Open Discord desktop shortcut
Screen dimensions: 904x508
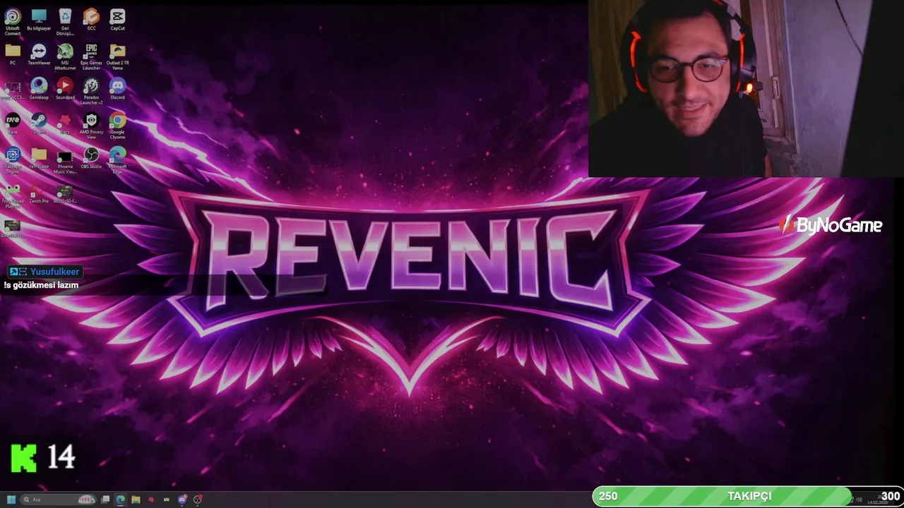coord(117,89)
